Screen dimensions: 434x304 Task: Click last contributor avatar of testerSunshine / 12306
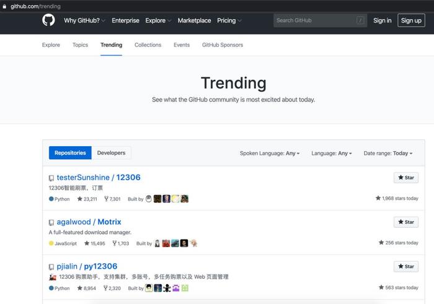coord(184,199)
